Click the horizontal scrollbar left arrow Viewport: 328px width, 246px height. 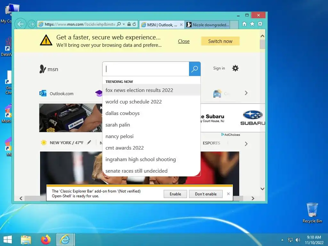(x=21, y=198)
